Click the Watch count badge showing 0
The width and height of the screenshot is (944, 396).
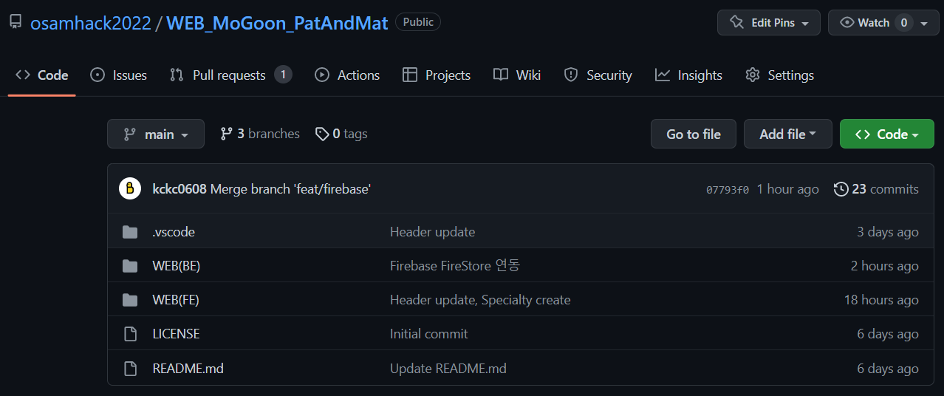904,23
